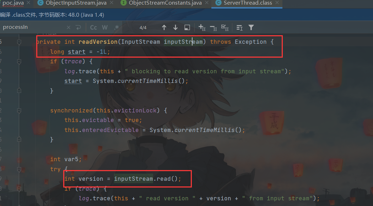373x206 pixels.
Task: Add selection for next occurrence icon
Action: [x=202, y=27]
